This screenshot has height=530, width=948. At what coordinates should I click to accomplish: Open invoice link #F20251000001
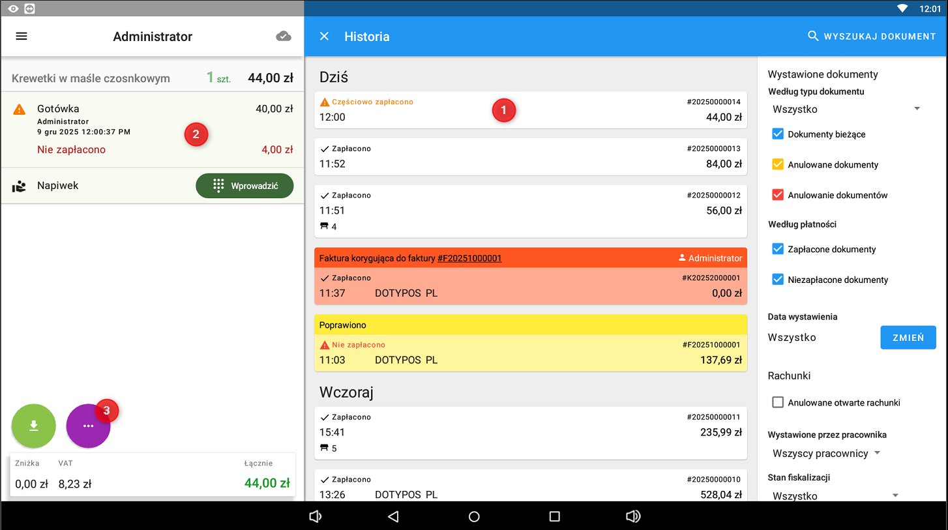point(469,258)
